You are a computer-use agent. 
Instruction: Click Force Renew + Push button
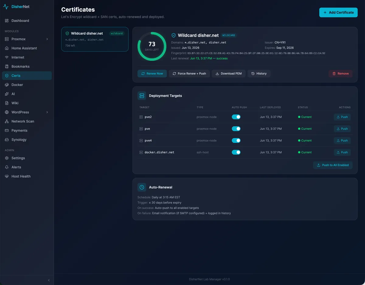click(x=189, y=74)
